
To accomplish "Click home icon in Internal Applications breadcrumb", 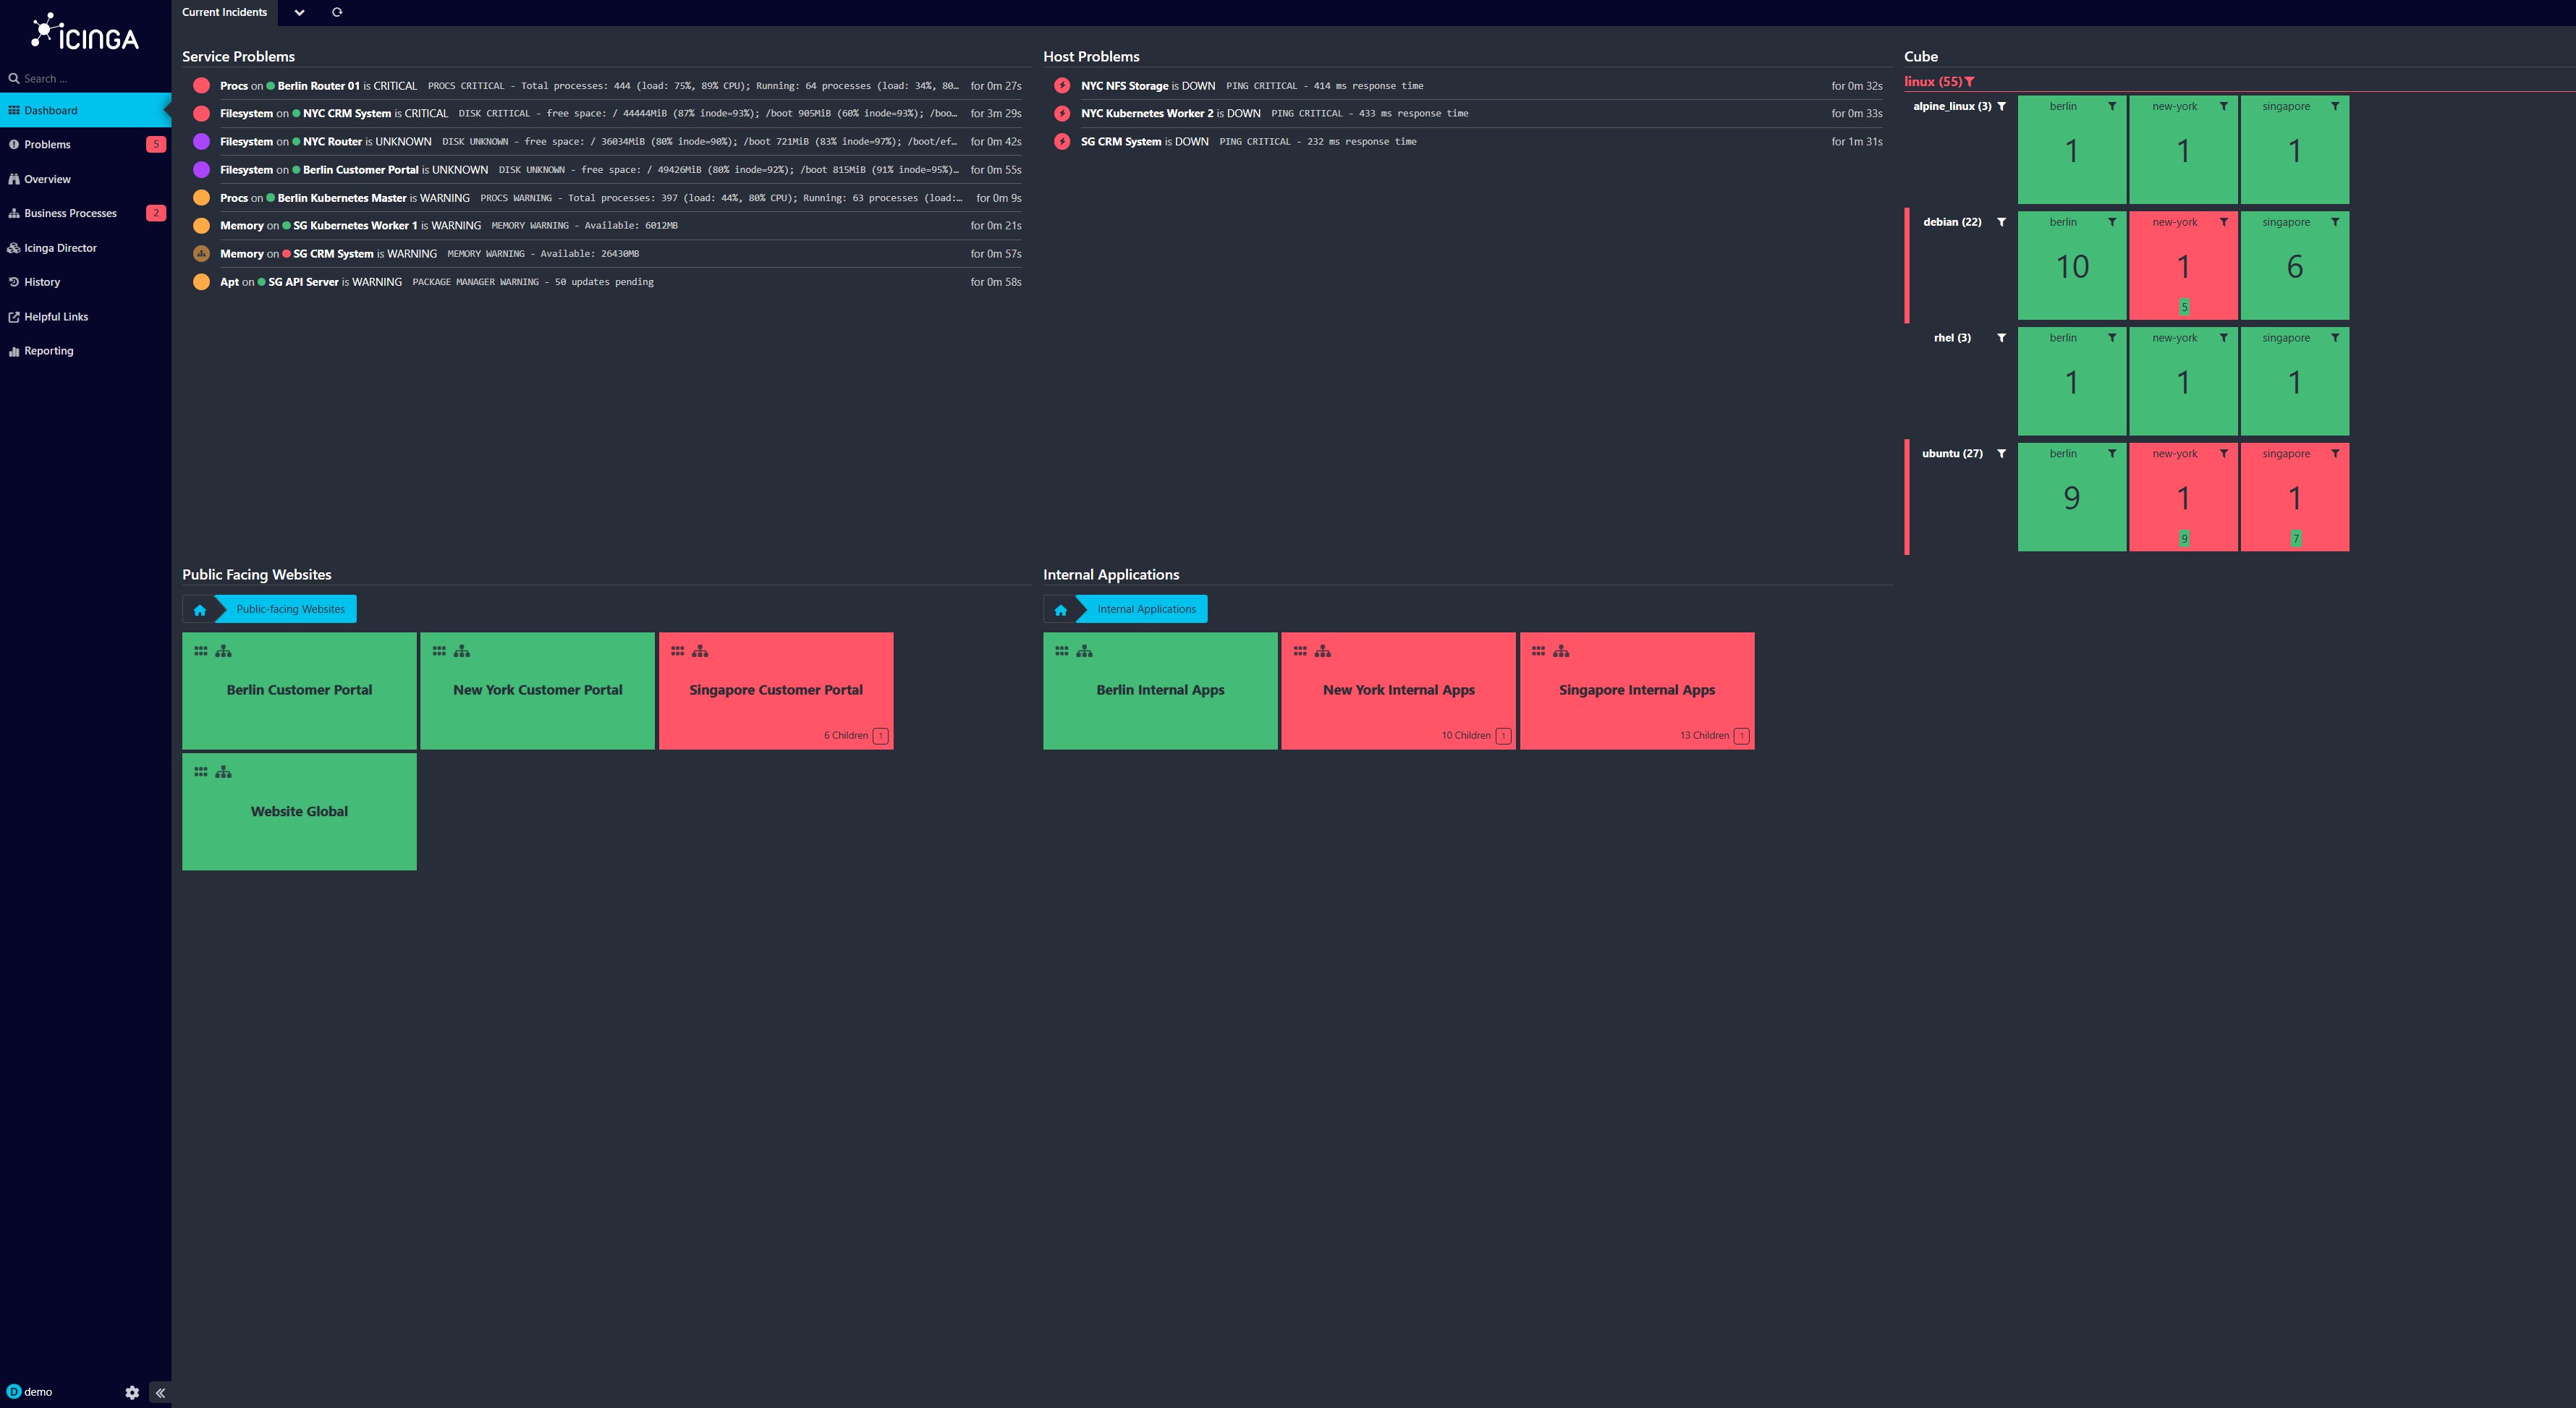I will point(1061,609).
